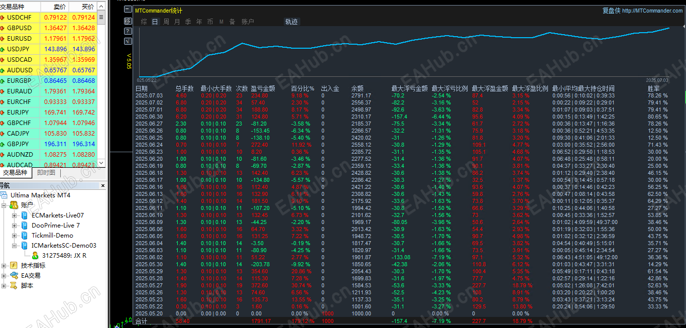Viewport: 686px width, 328px height.
Task: Switch statistics to 周 weekly view
Action: 166,22
